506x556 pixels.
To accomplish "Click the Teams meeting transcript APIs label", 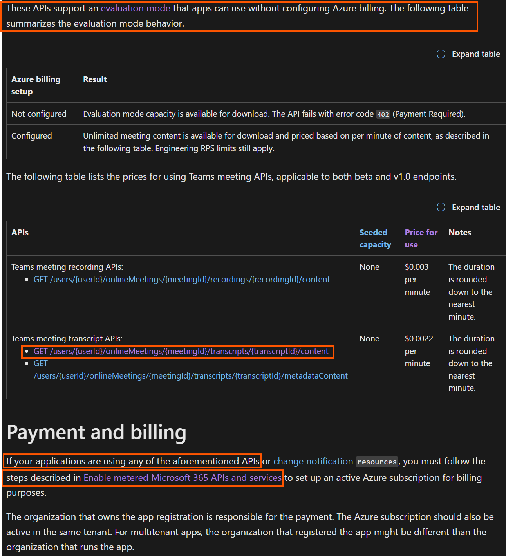I will [67, 339].
